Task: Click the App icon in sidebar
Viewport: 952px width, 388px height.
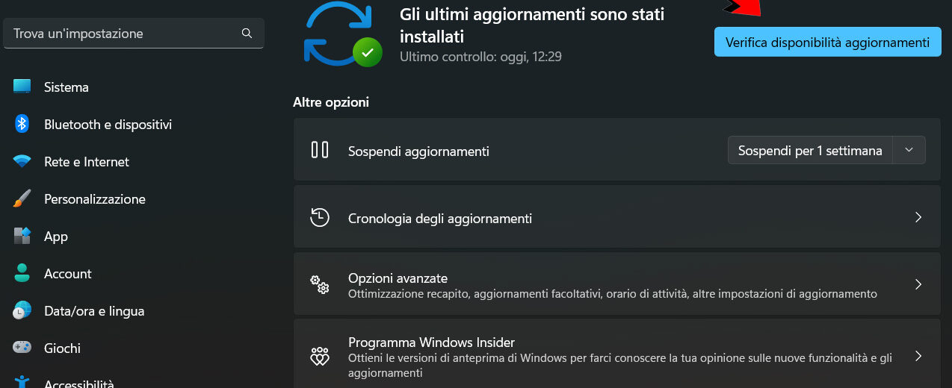Action: tap(22, 237)
